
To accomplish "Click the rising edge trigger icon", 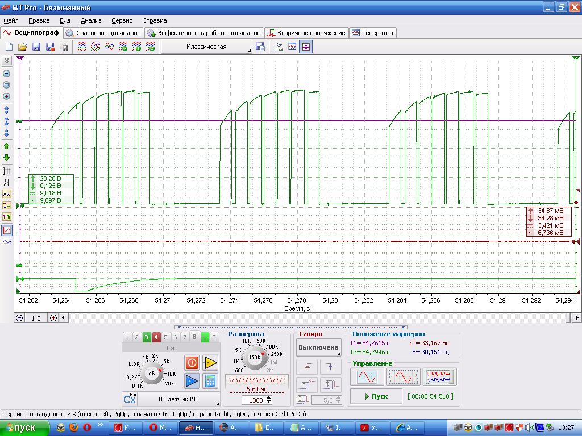I will 306,367.
